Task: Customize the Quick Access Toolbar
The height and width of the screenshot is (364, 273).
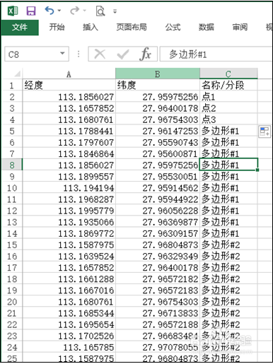Action: [x=115, y=11]
